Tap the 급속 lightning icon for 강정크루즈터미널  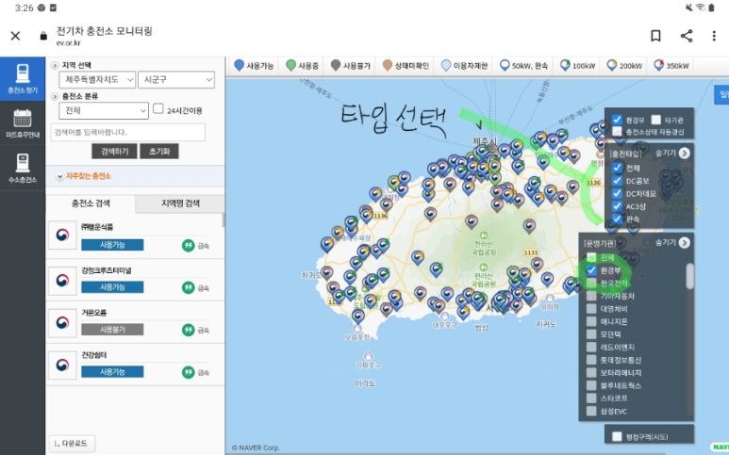point(189,288)
